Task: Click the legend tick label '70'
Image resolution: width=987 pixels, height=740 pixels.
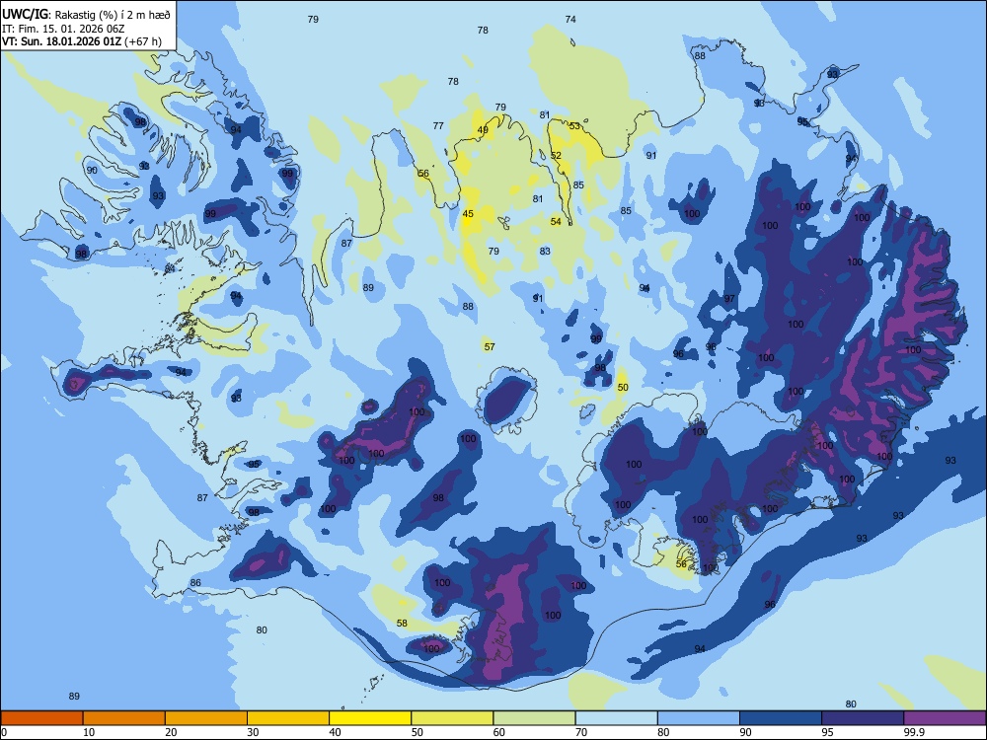Action: pyautogui.click(x=581, y=732)
